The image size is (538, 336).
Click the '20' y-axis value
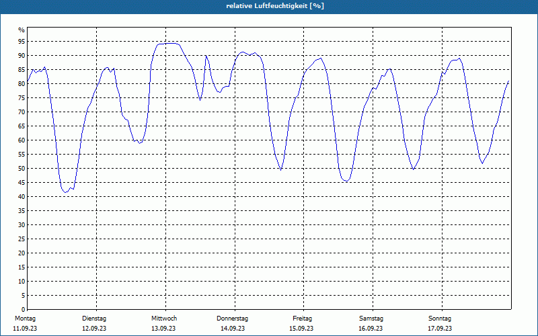coord(22,253)
